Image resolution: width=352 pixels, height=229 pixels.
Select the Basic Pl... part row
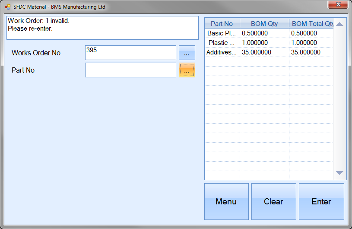(222, 33)
